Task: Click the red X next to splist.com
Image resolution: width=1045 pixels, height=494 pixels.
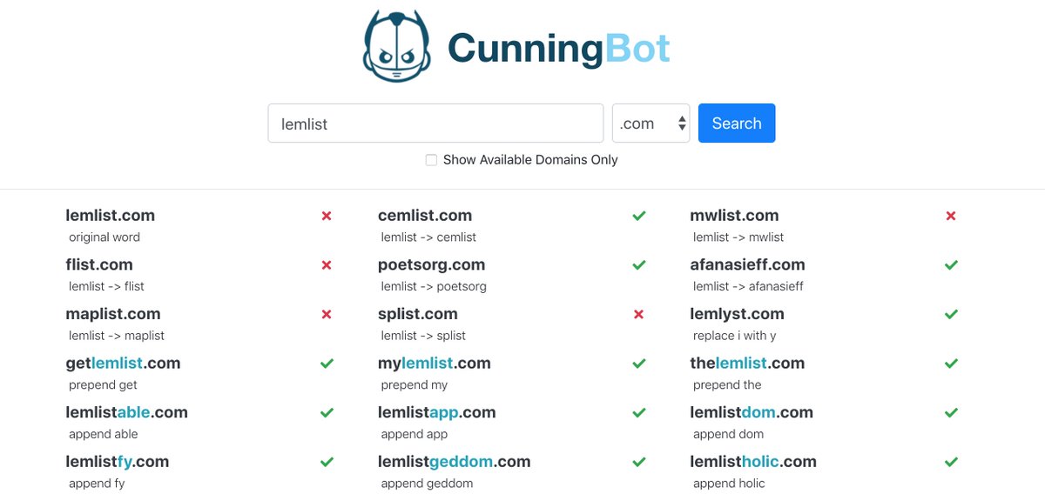Action: coord(639,314)
